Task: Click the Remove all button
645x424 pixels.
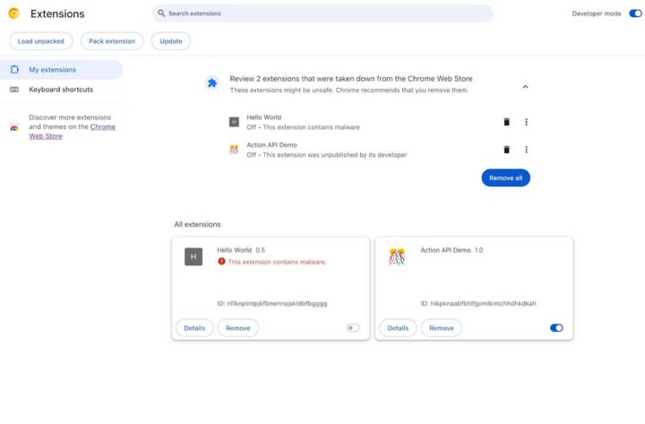Action: click(x=505, y=177)
